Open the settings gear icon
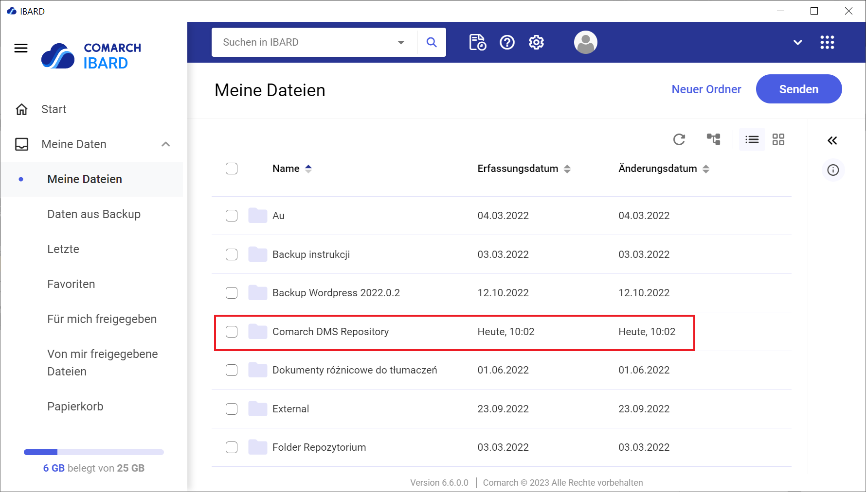866x492 pixels. [536, 42]
